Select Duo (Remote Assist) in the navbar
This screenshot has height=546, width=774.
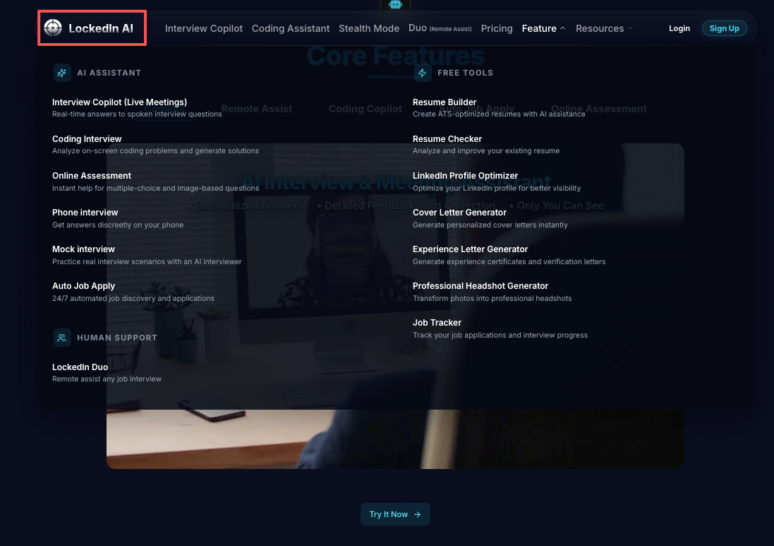pos(440,28)
